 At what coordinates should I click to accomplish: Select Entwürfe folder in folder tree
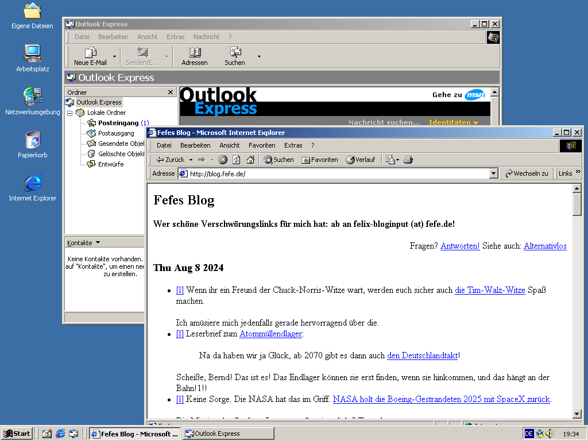tap(106, 164)
